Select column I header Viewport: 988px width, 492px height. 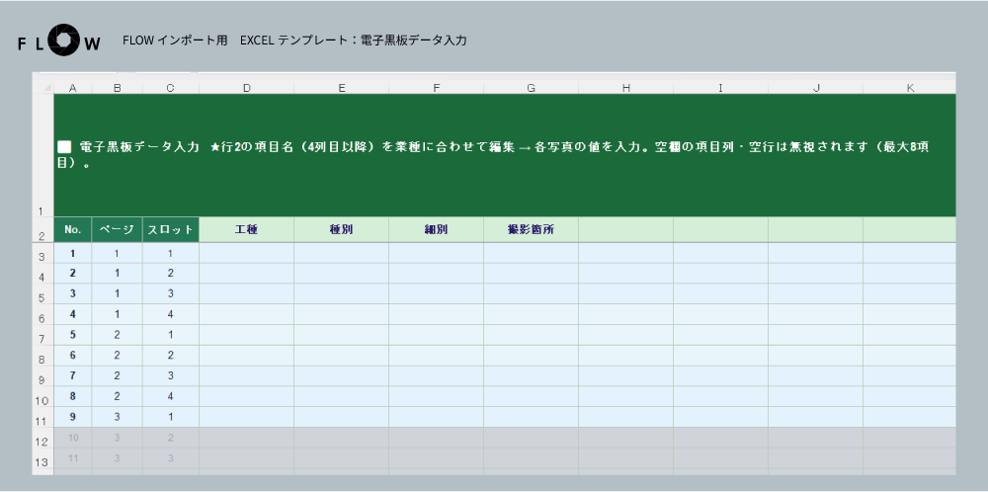pyautogui.click(x=721, y=88)
